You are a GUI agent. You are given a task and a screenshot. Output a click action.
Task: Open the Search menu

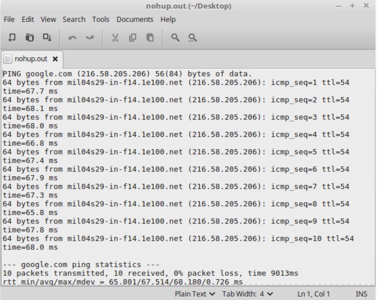point(74,19)
